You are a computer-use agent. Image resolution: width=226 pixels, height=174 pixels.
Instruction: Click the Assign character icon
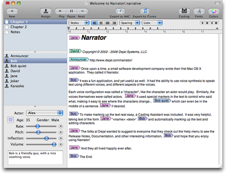[x=46, y=11]
